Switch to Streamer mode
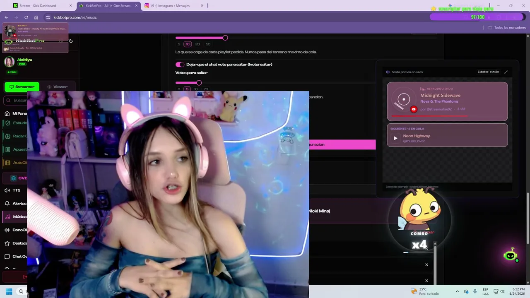Viewport: 530px width, 298px height. (22, 87)
